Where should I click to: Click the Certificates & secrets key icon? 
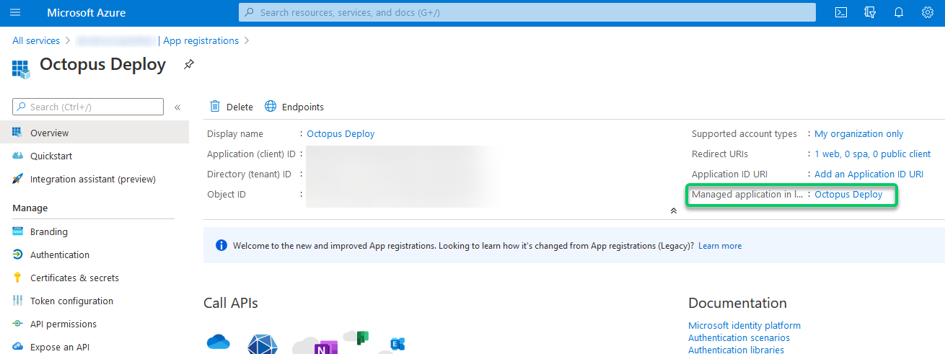pos(18,278)
